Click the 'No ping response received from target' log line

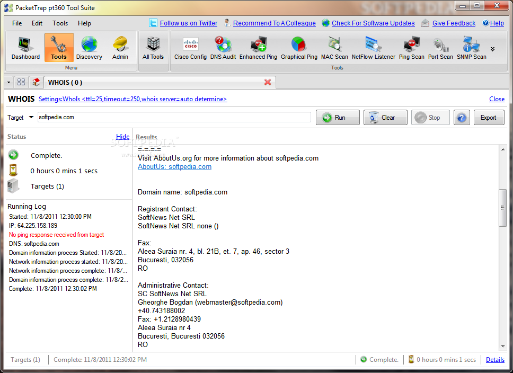[x=56, y=235]
